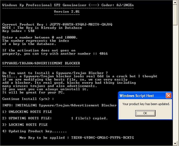179x146 pixels.
Task: Click "Do You want to Install a Spyware/Trojan Blocker ?"
Action: pyautogui.click(x=55, y=73)
